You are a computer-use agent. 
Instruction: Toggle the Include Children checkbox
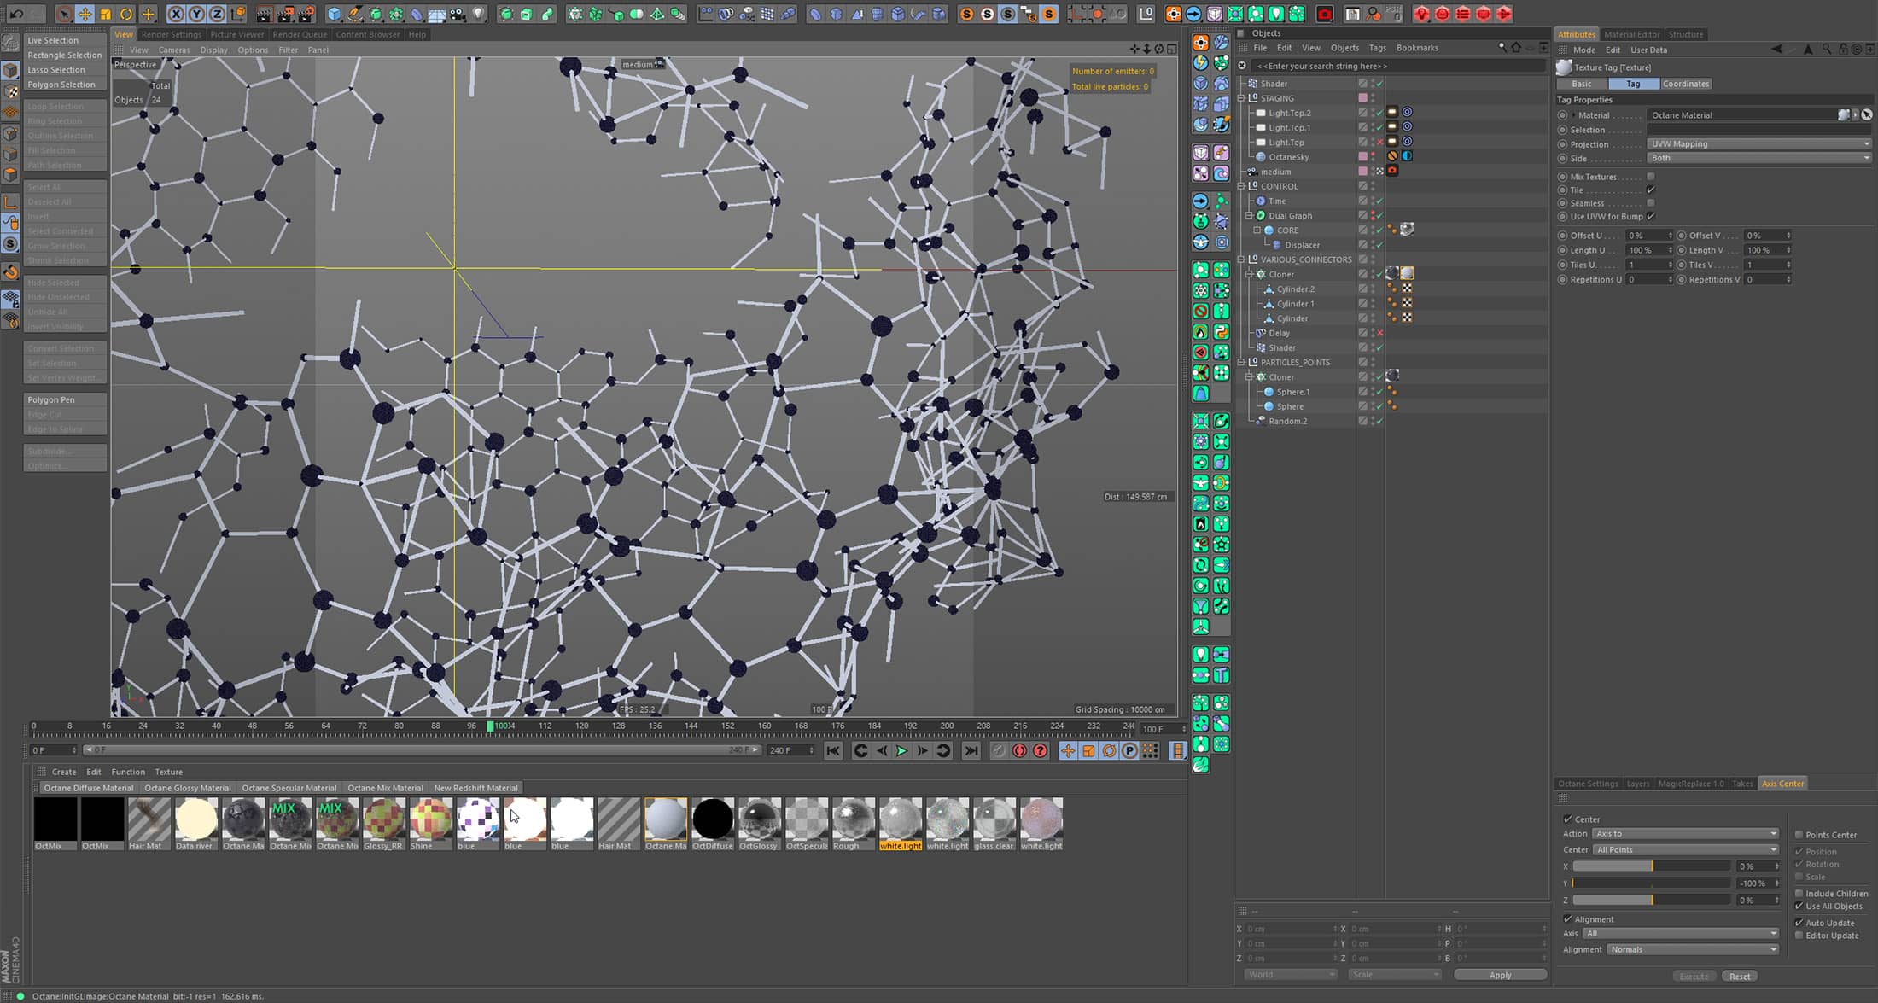pos(1799,894)
